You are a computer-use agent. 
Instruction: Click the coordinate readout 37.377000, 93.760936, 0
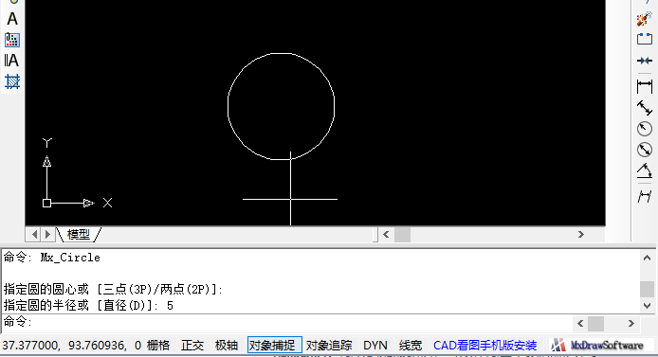pos(72,346)
